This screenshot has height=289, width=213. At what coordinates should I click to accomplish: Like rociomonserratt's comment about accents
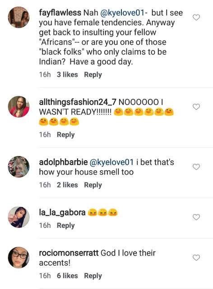196,257
